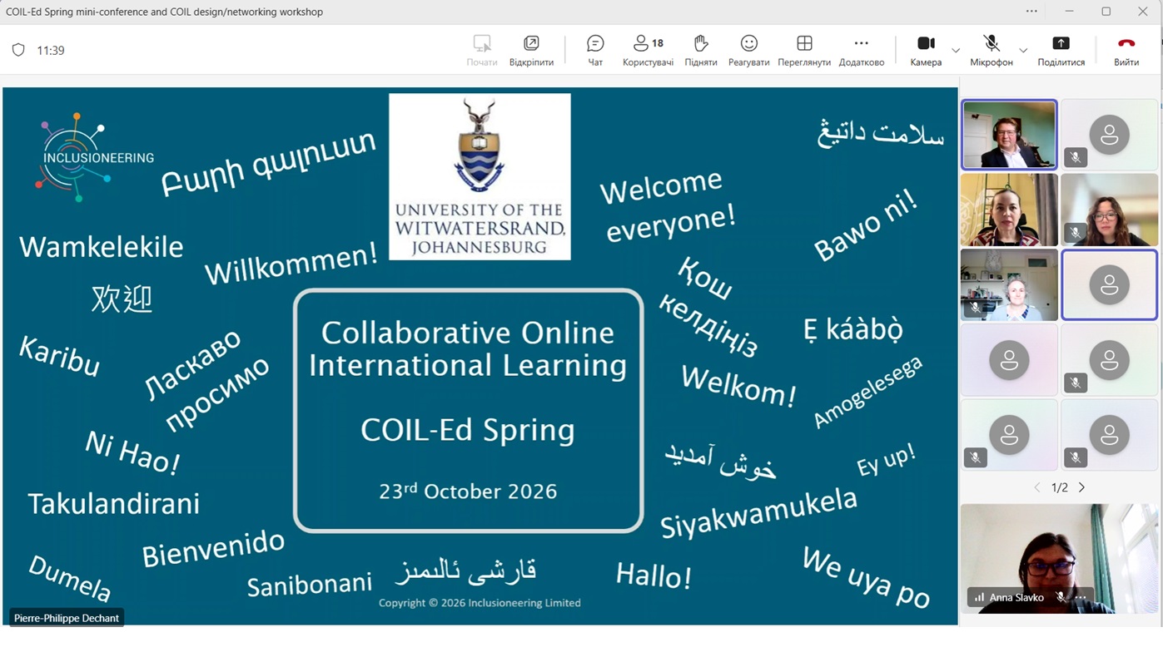This screenshot has width=1163, height=652.
Task: Click the shield security icon
Action: tap(18, 50)
